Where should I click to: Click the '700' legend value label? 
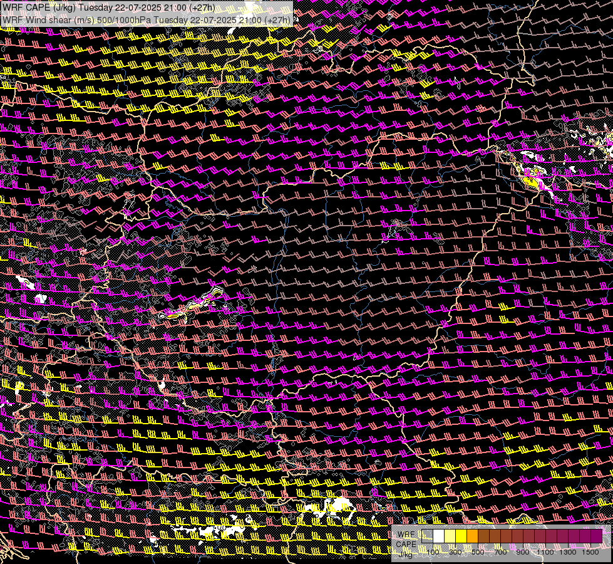click(500, 552)
